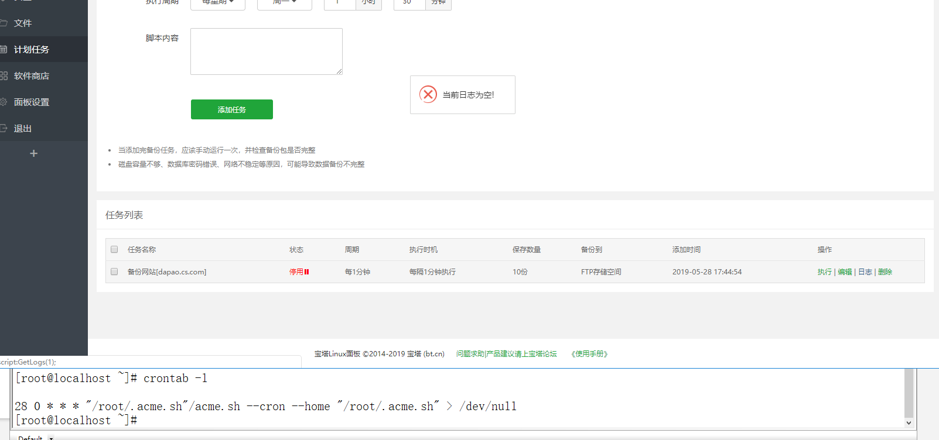
Task: Click the green 添加任务 button
Action: [232, 109]
